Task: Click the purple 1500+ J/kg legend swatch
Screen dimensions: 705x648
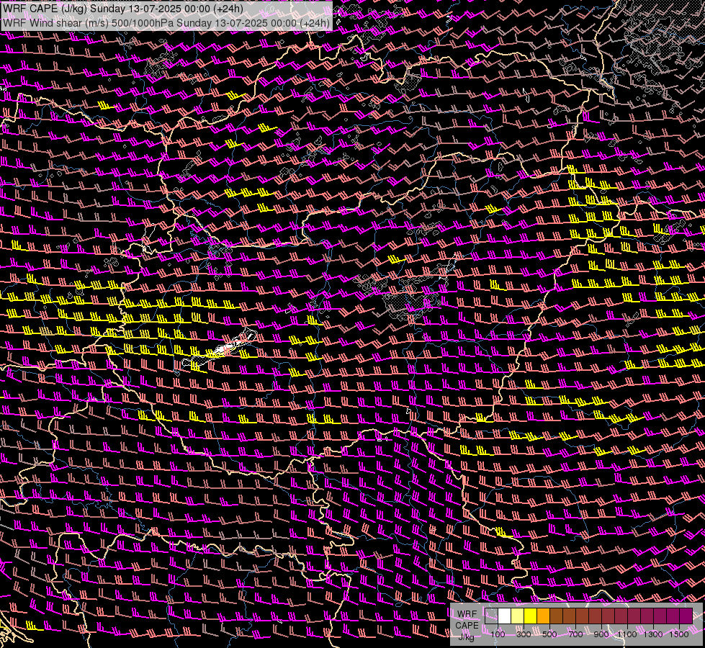Action: pyautogui.click(x=686, y=616)
